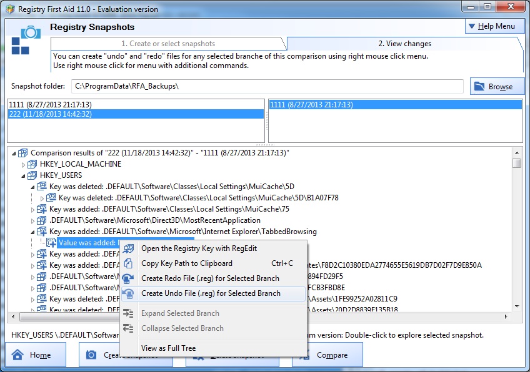Click the tree scrollbar down arrow
530x372 pixels.
coord(516,306)
